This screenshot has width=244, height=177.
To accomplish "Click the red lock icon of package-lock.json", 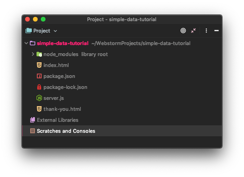I will 39,87.
